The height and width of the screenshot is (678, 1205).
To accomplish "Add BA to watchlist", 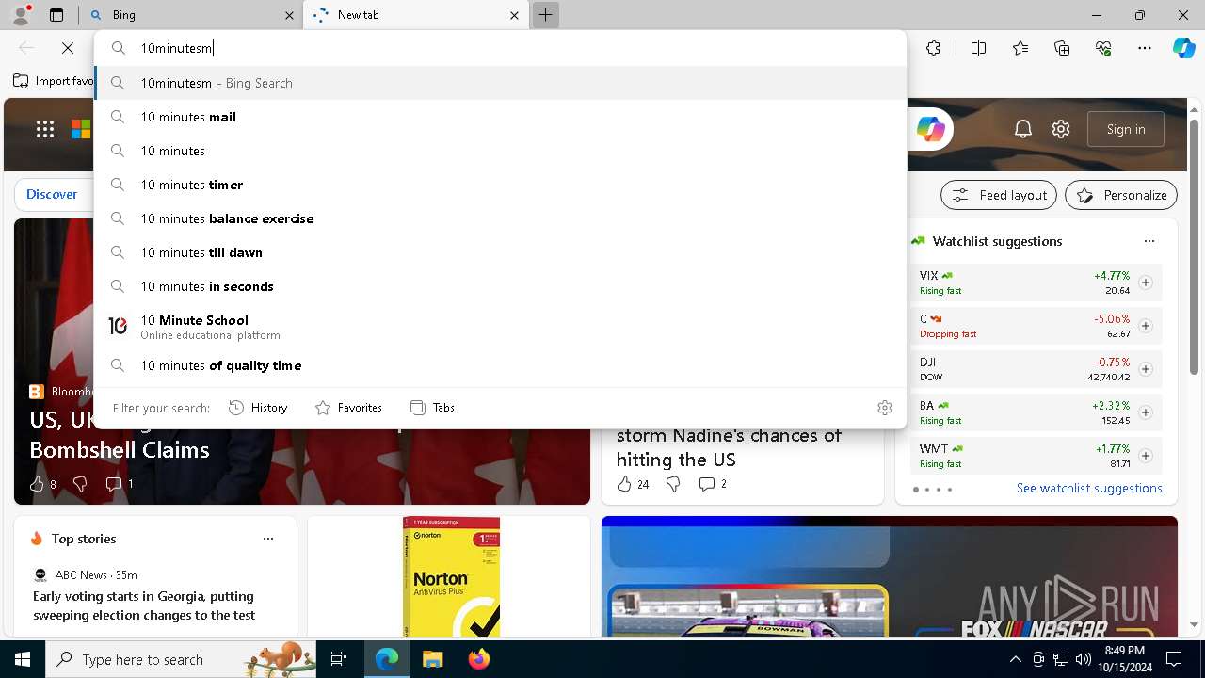I will click(x=1146, y=412).
